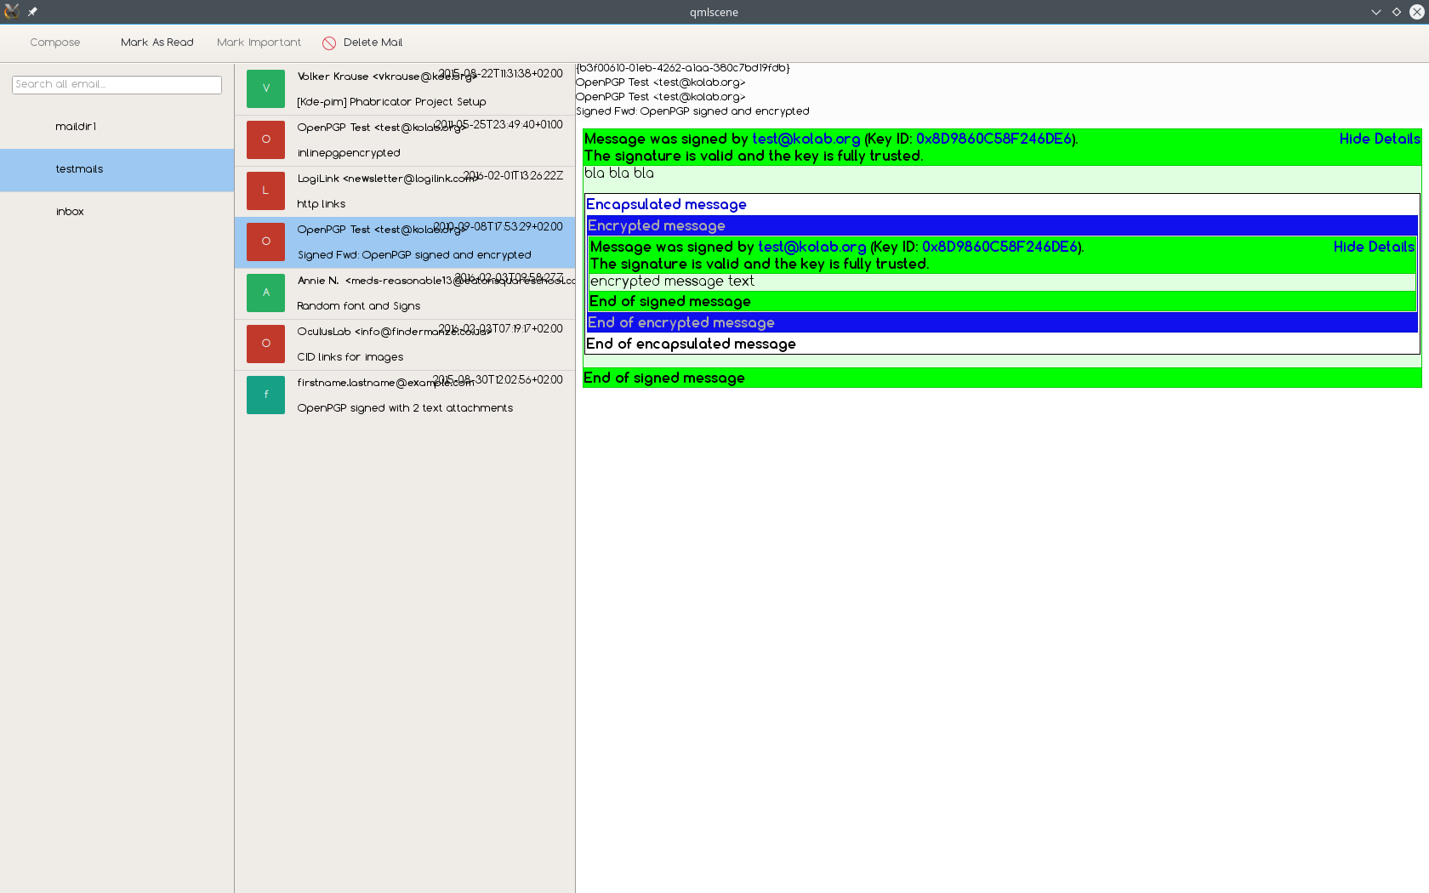
Task: Hide details of the outer signature block
Action: [x=1379, y=139]
